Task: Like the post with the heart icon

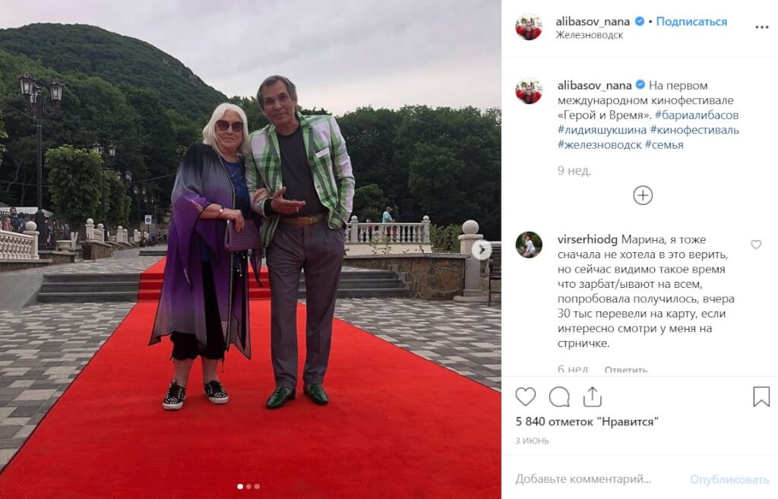Action: 526,396
